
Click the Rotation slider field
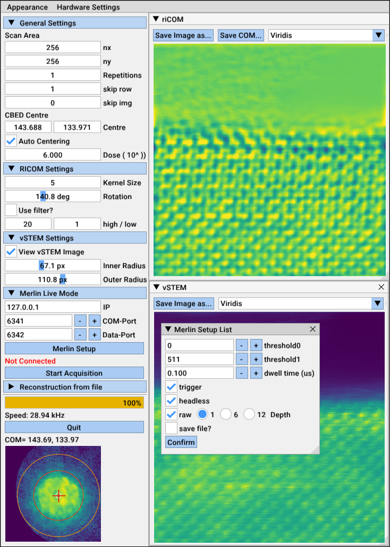click(53, 196)
